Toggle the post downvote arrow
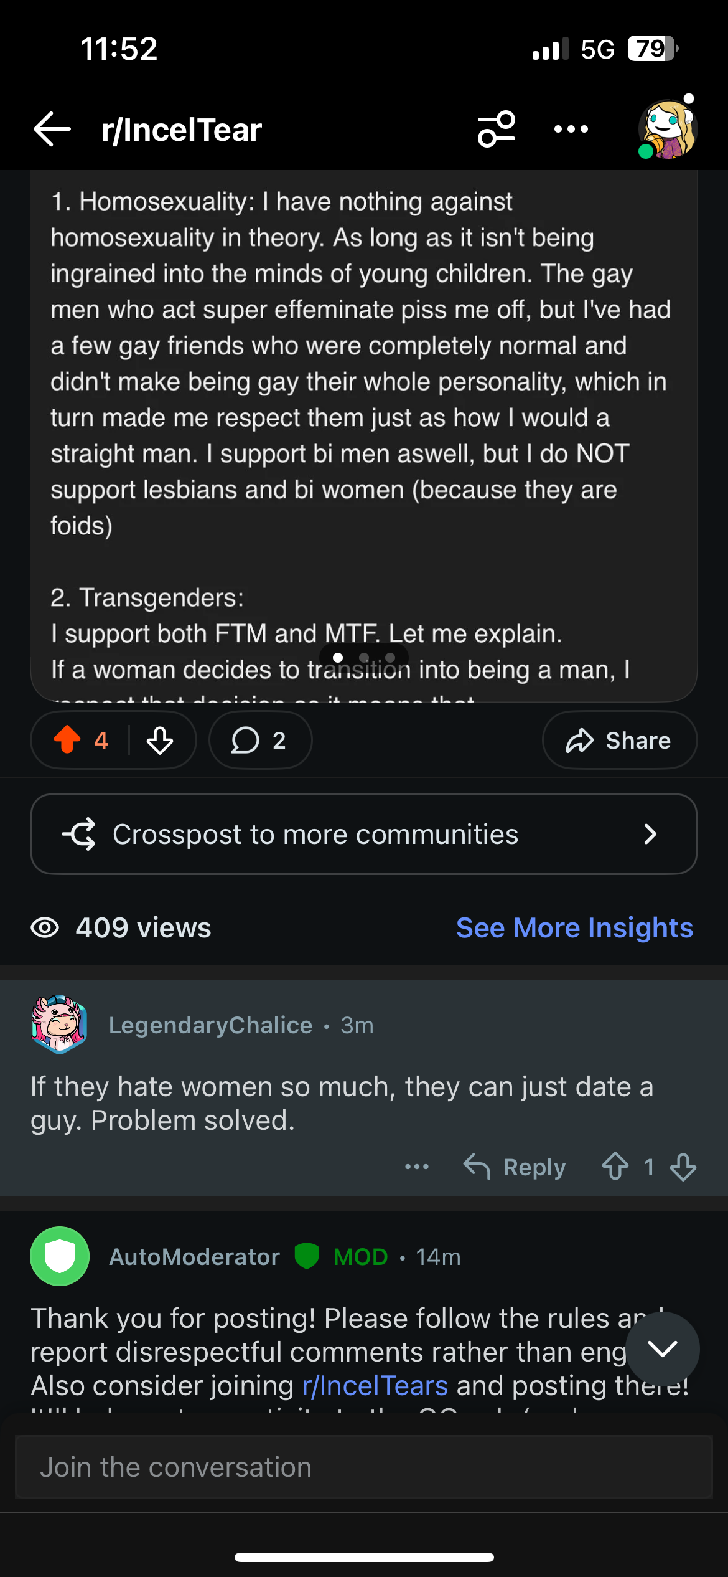 160,740
